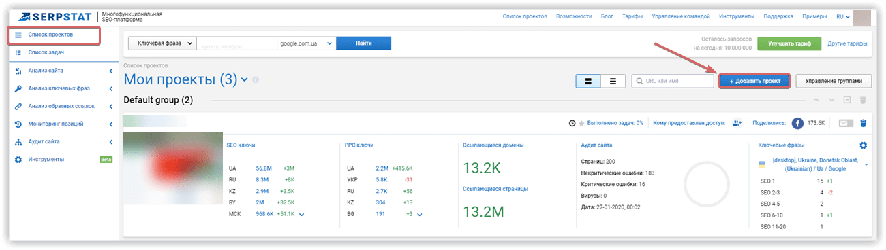Open PPC ключи heading link
This screenshot has height=250, width=886.
click(x=359, y=145)
